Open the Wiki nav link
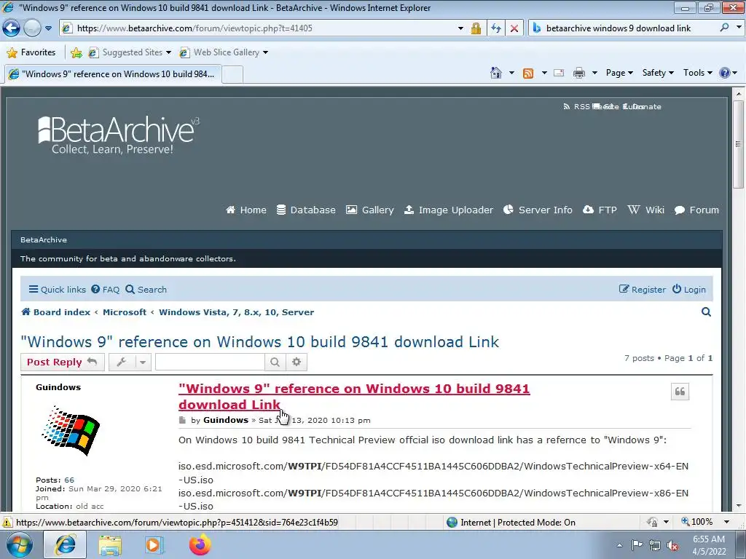 click(x=645, y=210)
